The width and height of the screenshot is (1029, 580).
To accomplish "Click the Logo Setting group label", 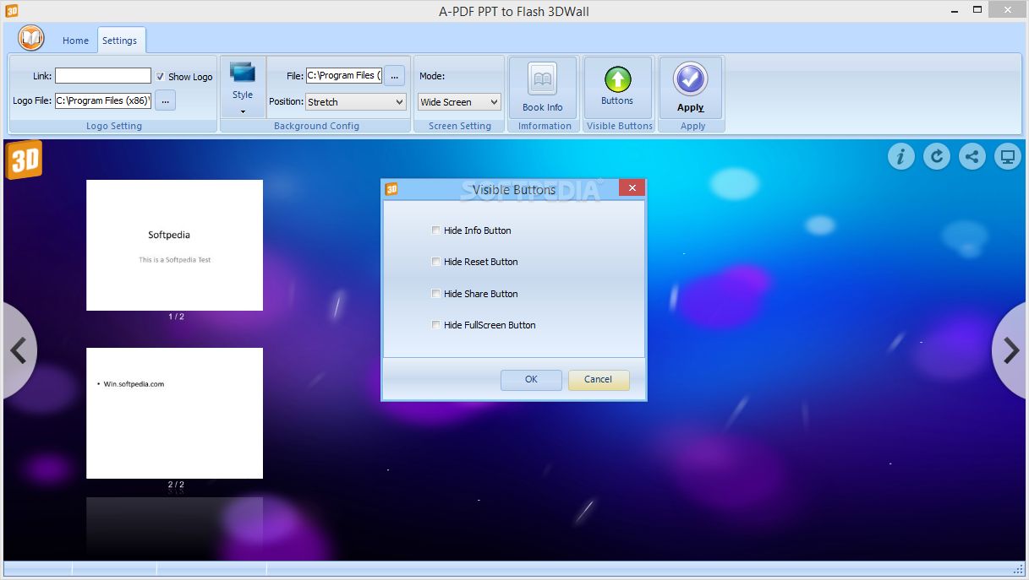I will [x=114, y=126].
